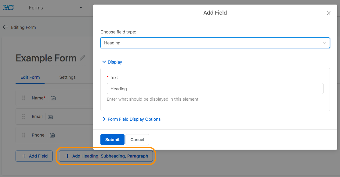
Task: Click the drag handle for Name field
Action: (24, 98)
